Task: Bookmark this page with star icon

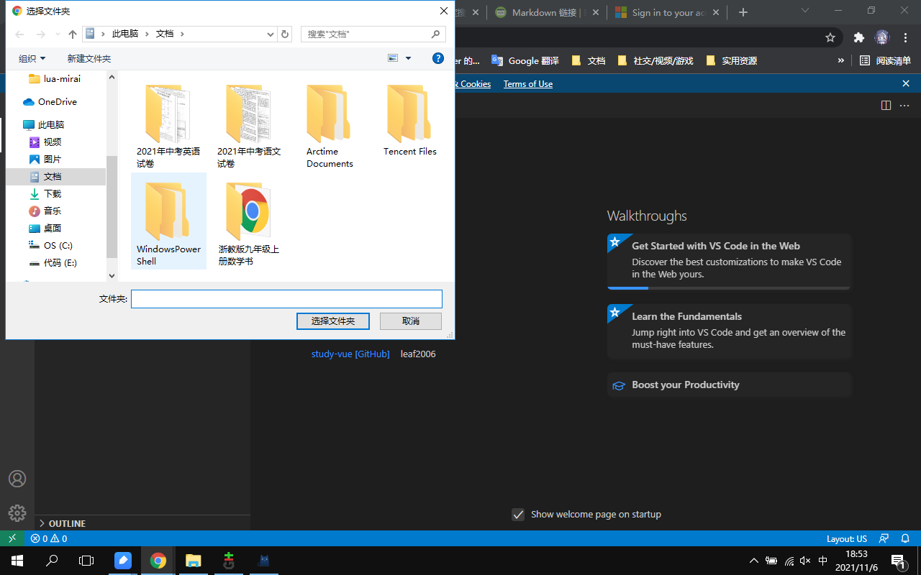Action: coord(830,37)
